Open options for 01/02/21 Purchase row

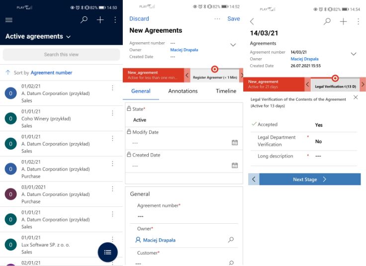pos(112,164)
